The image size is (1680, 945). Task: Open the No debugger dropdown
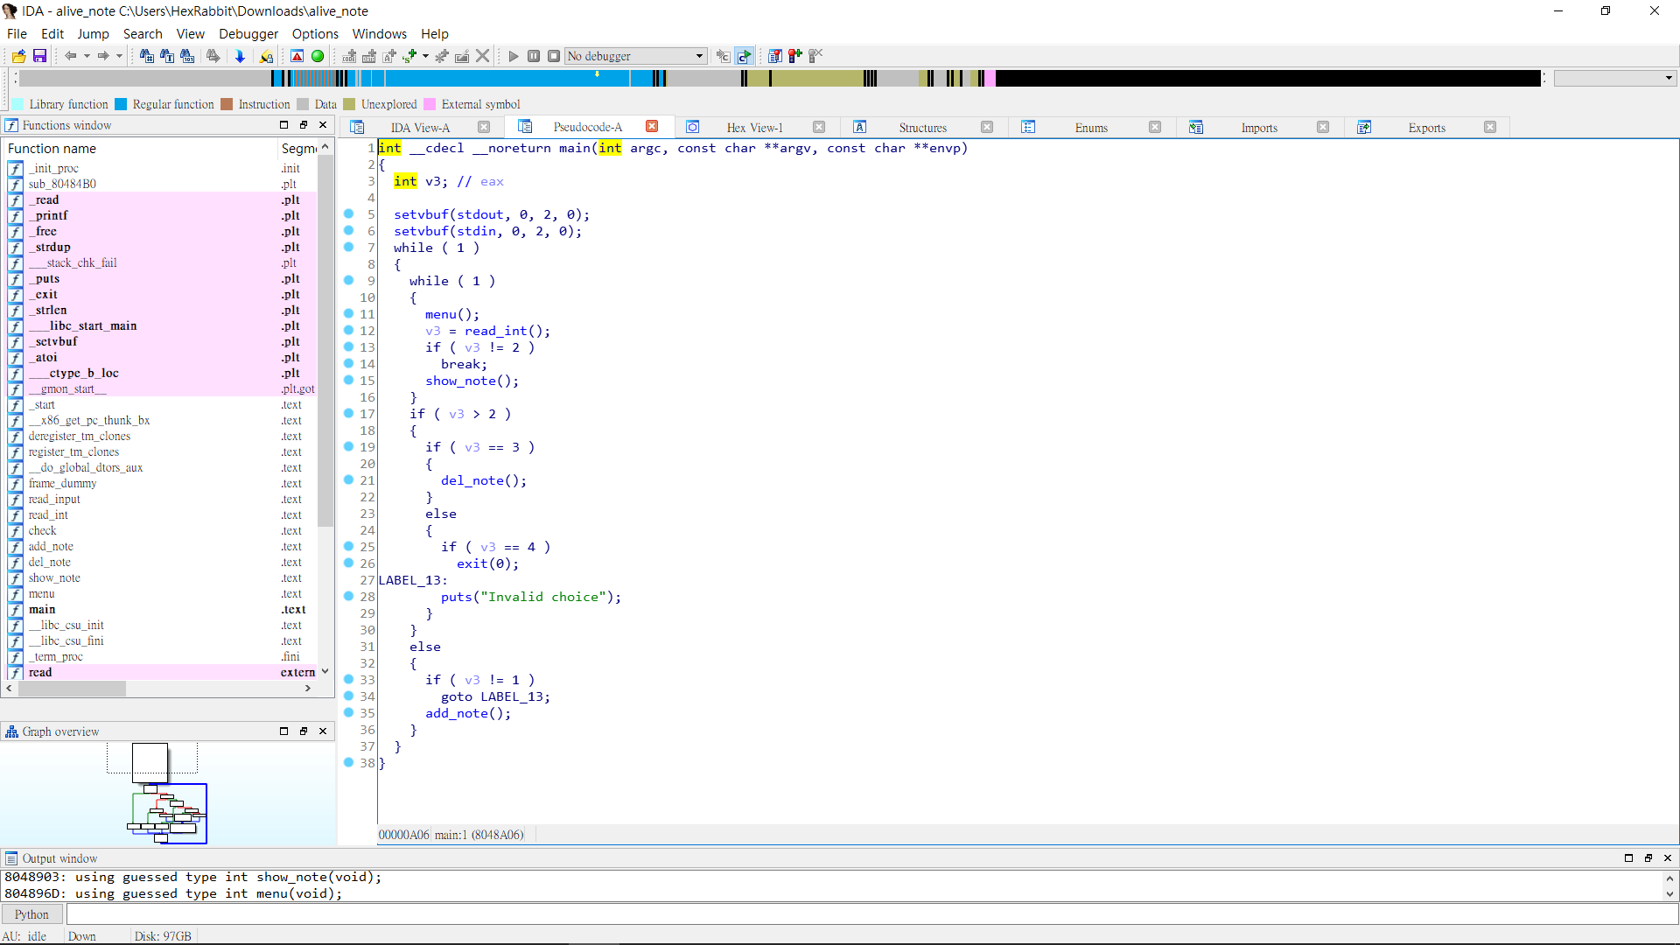tap(699, 56)
